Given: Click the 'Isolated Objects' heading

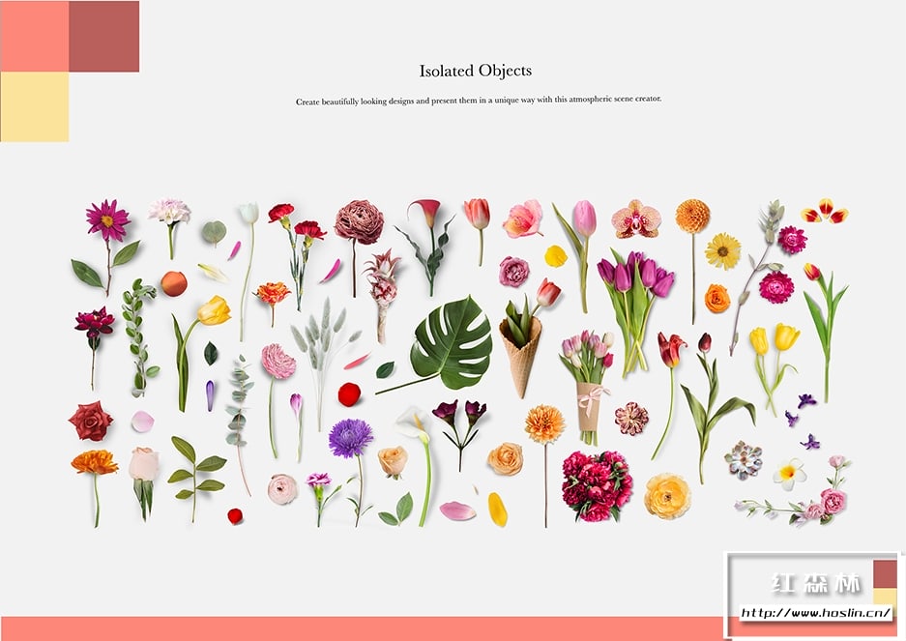Looking at the screenshot, I should (x=475, y=71).
